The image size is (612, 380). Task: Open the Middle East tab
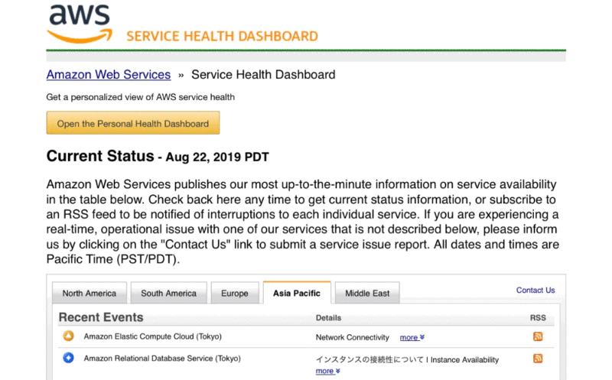pyautogui.click(x=367, y=293)
